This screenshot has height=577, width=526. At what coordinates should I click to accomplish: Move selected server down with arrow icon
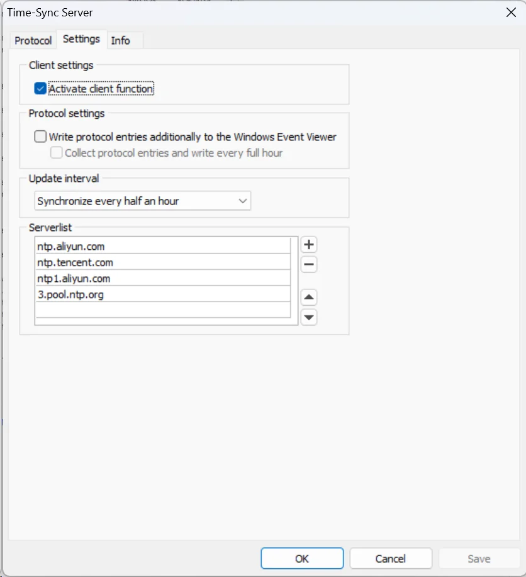(x=308, y=317)
